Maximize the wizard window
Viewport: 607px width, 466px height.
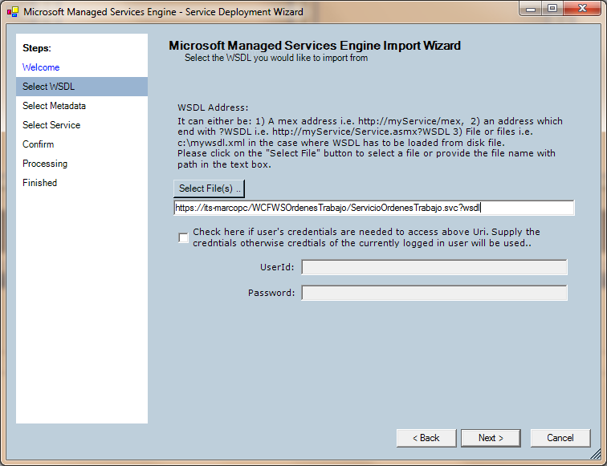552,9
